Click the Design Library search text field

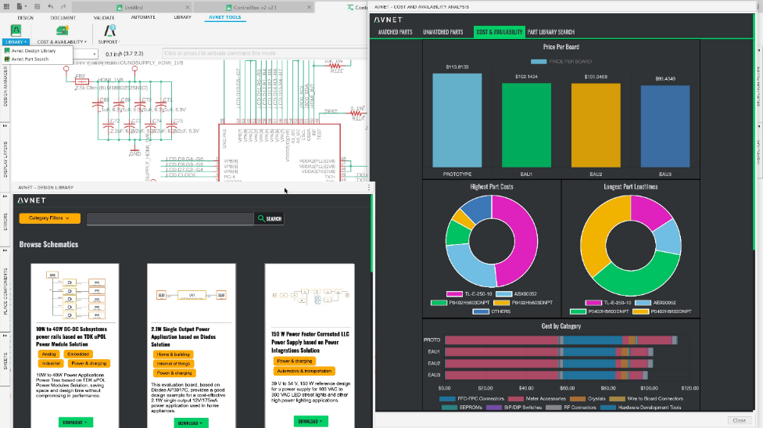coord(170,218)
